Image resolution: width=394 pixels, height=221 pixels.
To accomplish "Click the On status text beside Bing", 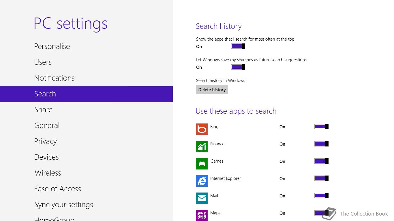I will point(282,127).
